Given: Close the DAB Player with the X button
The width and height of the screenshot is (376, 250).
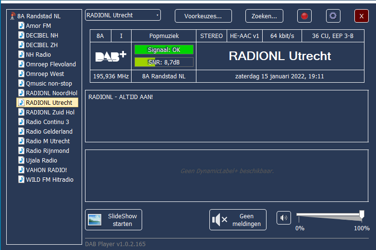Looking at the screenshot, I should click(362, 16).
